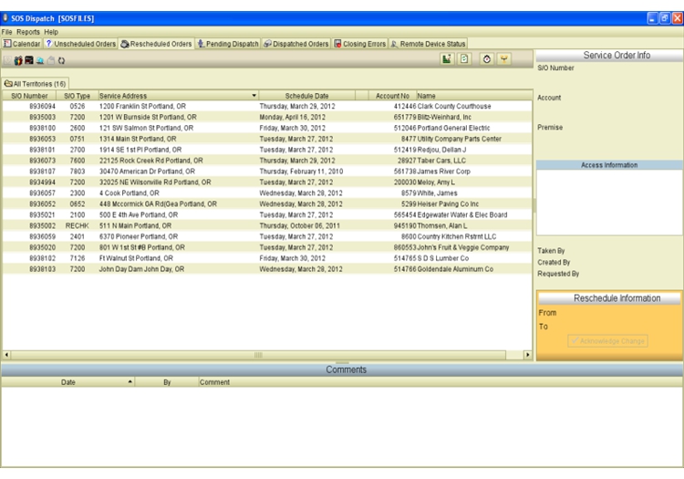The image size is (684, 479).
Task: Select order 8936059 at 6370 Pioneer
Action: [x=267, y=237]
